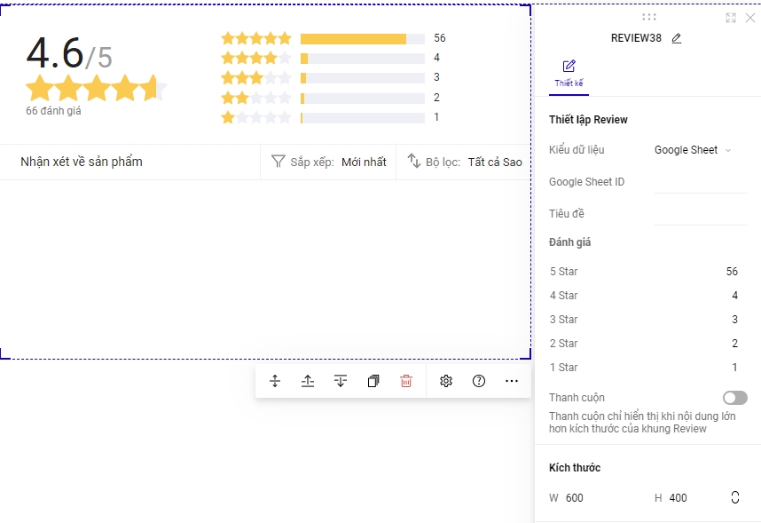The width and height of the screenshot is (761, 523).
Task: Open the Kiểu dữ liệu Google Sheet dropdown
Action: [x=693, y=150]
